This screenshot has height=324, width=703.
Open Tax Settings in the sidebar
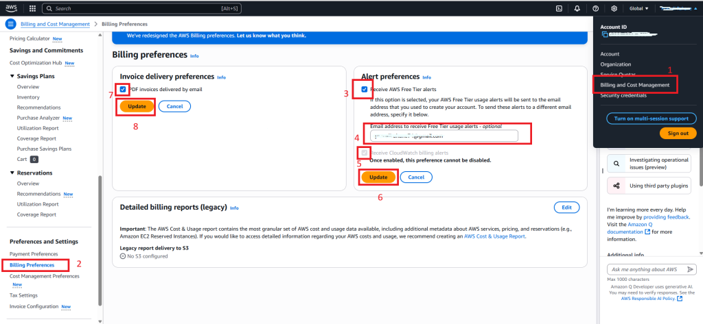pos(23,295)
